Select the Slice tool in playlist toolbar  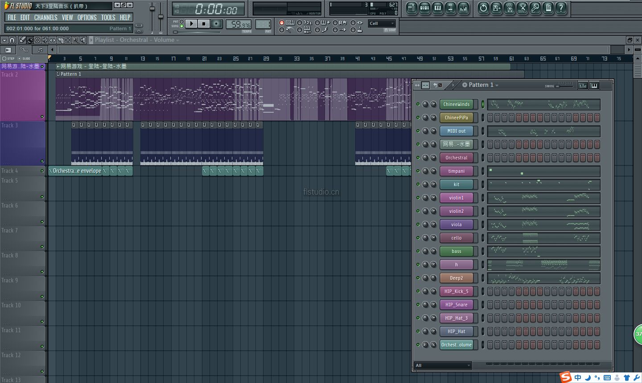[60, 40]
